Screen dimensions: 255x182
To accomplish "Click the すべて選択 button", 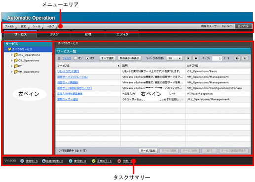I will pos(108,58).
